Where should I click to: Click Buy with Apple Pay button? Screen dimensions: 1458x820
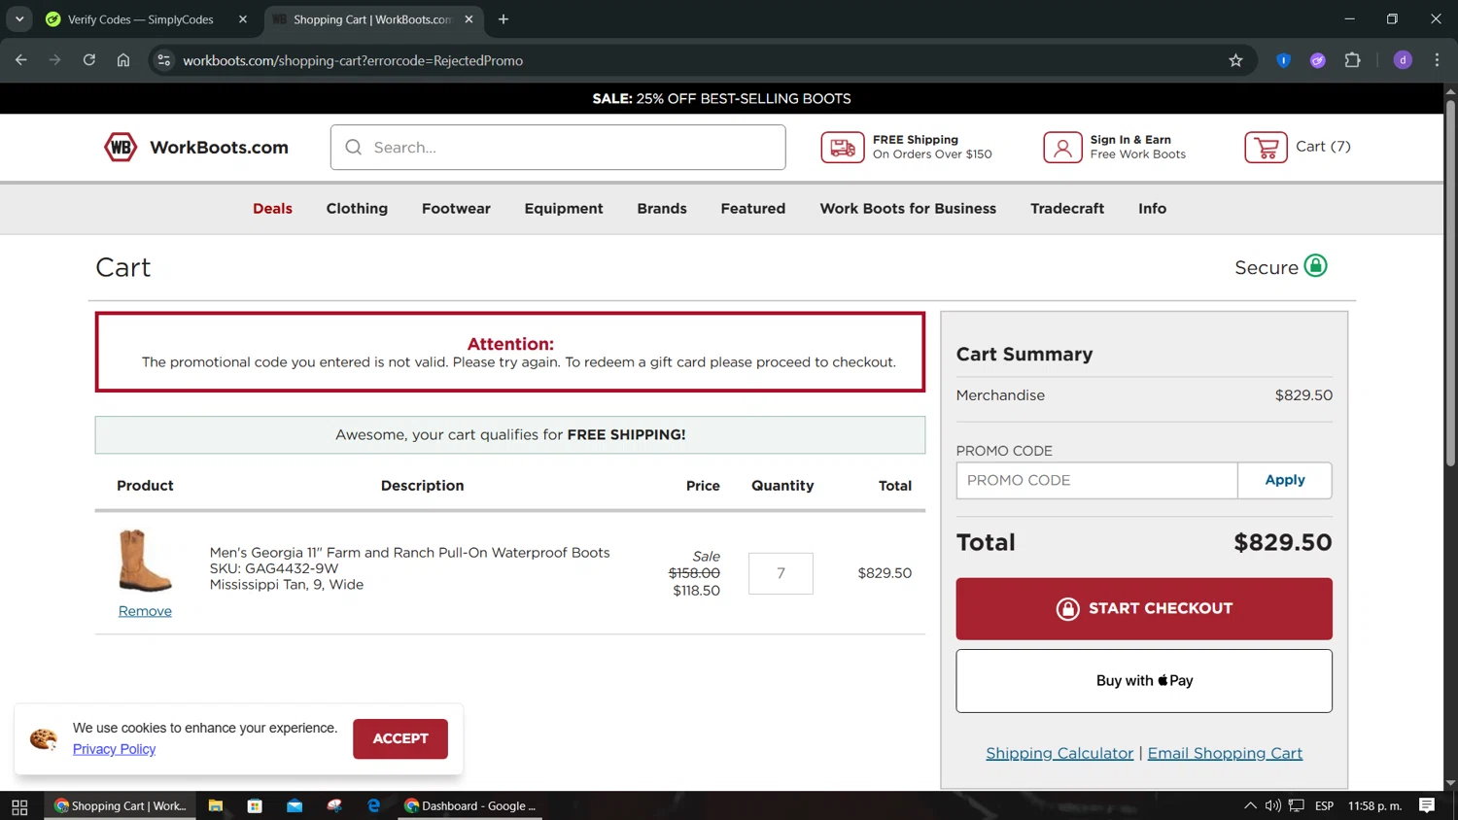click(1144, 681)
